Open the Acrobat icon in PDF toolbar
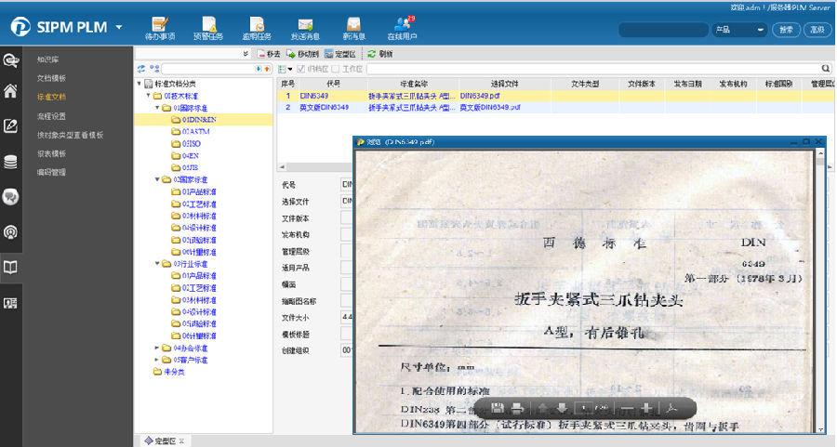Screen dimensions: 837x447 click(671, 409)
